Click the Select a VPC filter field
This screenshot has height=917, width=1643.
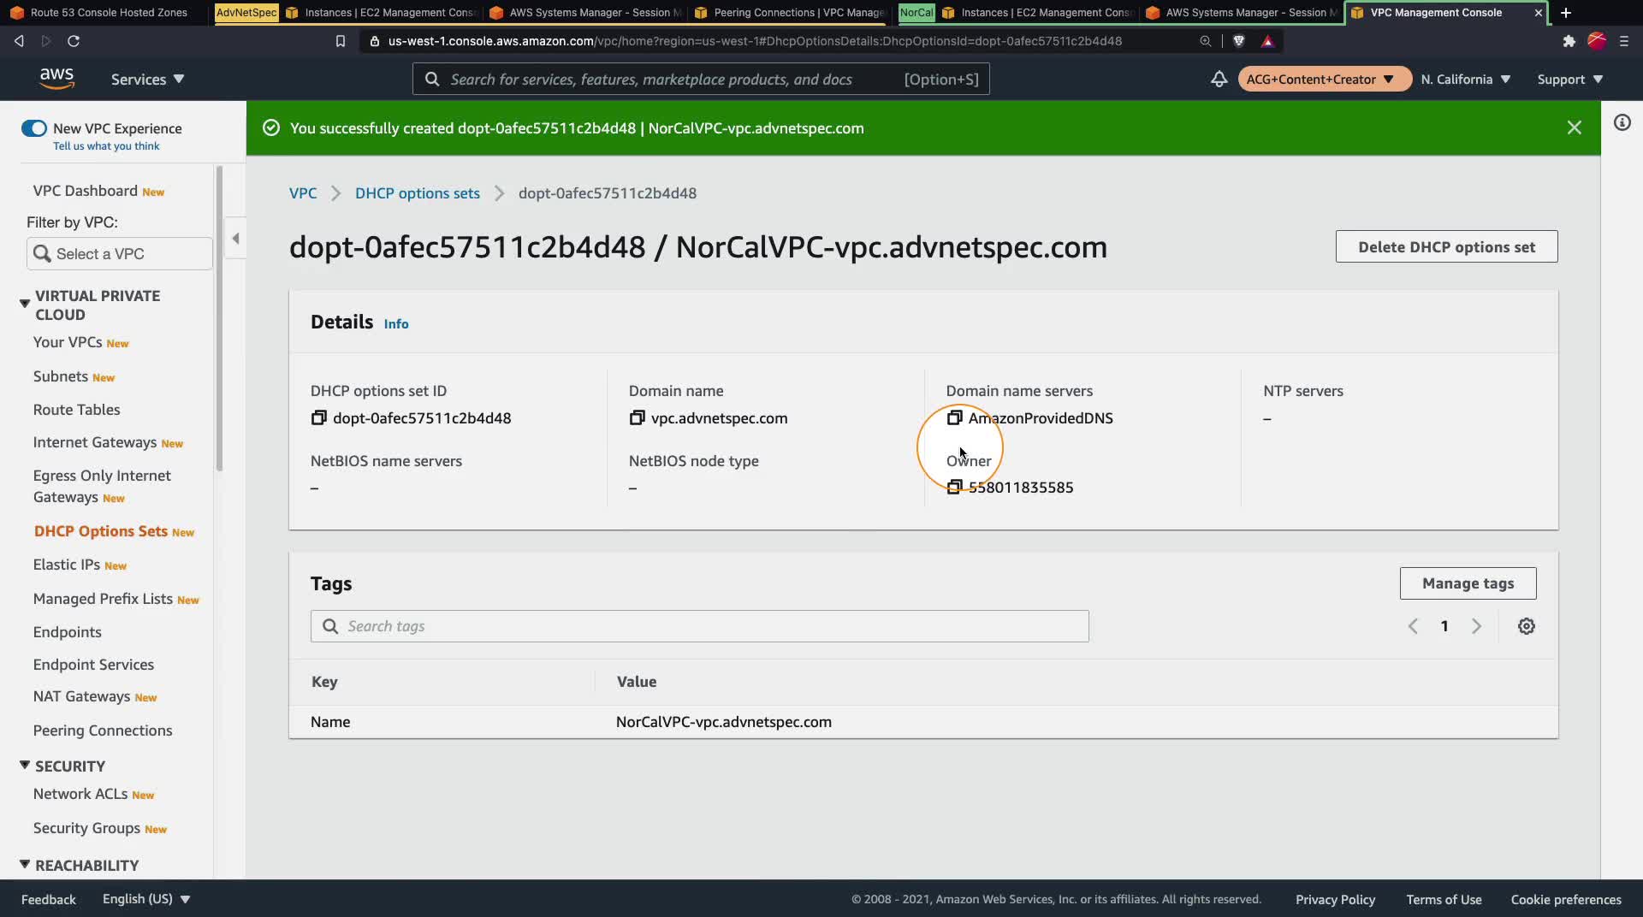click(120, 254)
